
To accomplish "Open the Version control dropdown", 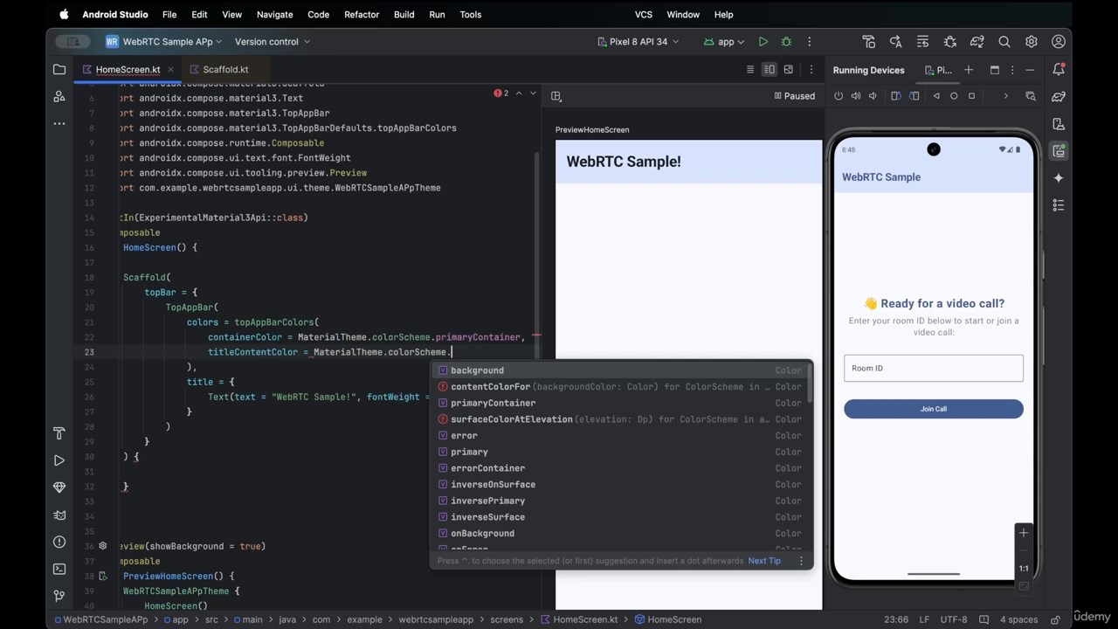I will (273, 42).
